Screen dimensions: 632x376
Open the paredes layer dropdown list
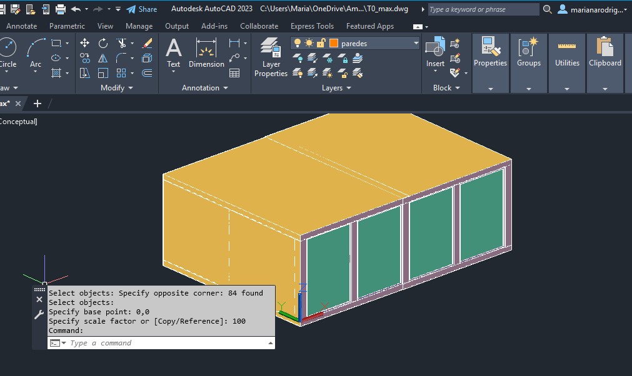pyautogui.click(x=416, y=44)
